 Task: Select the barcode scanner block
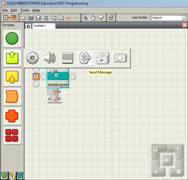[x=58, y=78]
